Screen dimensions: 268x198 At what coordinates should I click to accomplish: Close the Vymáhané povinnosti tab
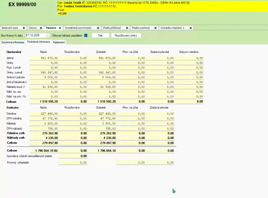coord(98,28)
